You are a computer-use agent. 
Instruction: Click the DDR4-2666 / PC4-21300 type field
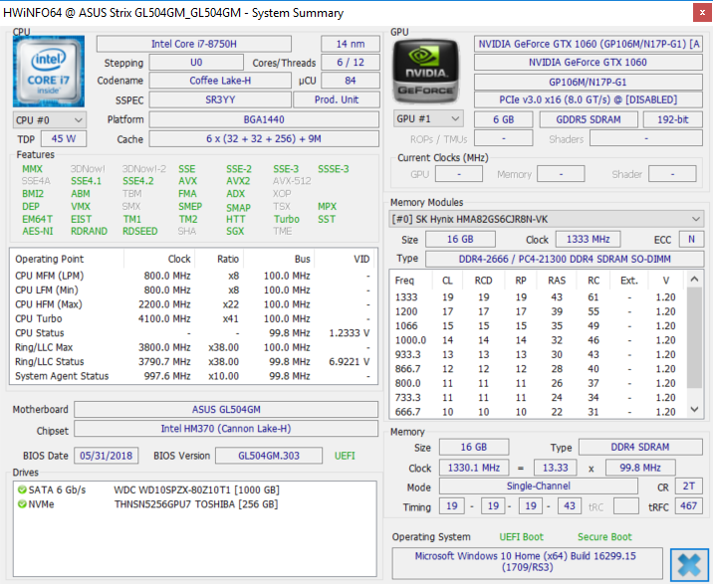565,259
